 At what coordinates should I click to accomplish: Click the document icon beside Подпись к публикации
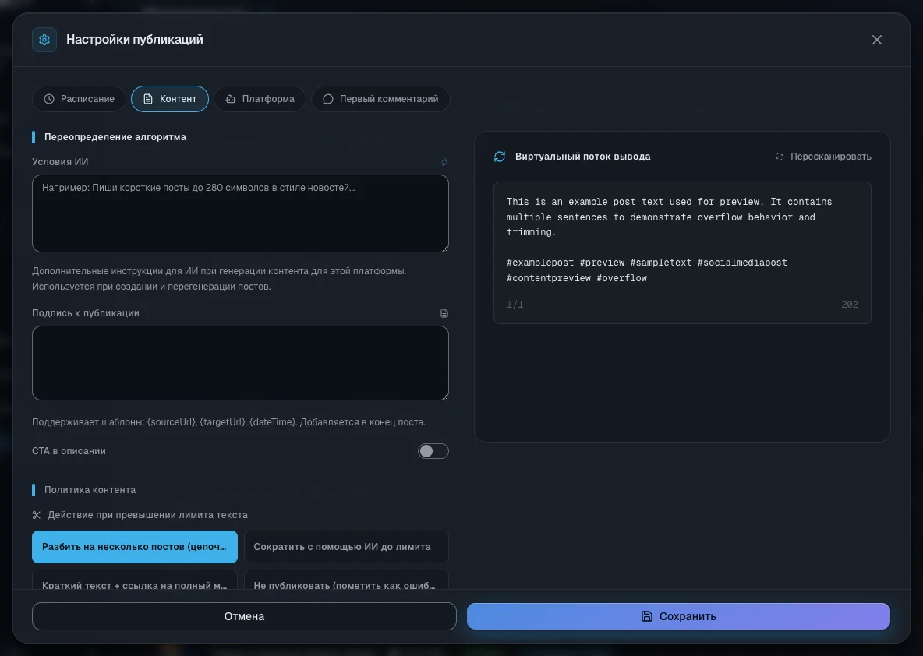click(x=444, y=313)
